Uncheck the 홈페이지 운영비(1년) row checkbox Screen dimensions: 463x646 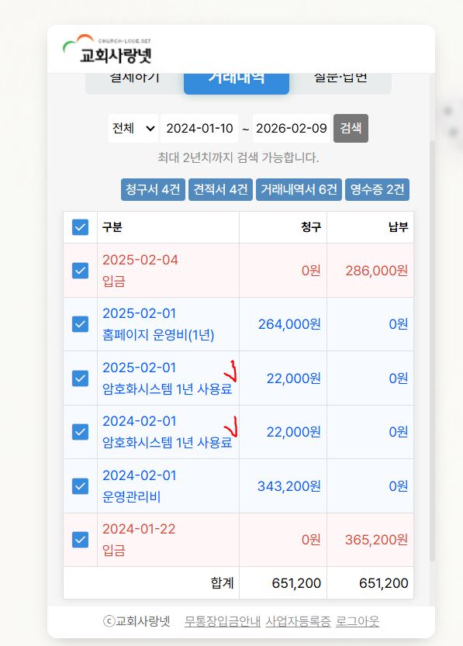[x=80, y=324]
